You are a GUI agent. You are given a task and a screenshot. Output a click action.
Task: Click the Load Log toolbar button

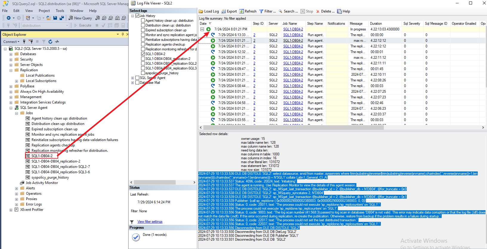tap(209, 11)
